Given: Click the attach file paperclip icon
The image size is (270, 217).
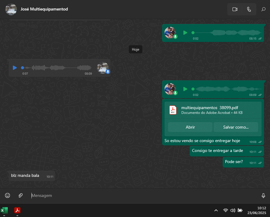Looking at the screenshot, I should [20, 195].
